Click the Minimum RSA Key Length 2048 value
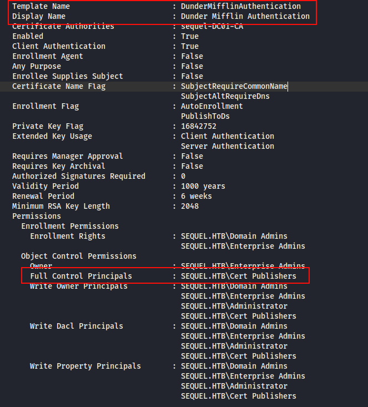The height and width of the screenshot is (407, 368). (x=189, y=206)
